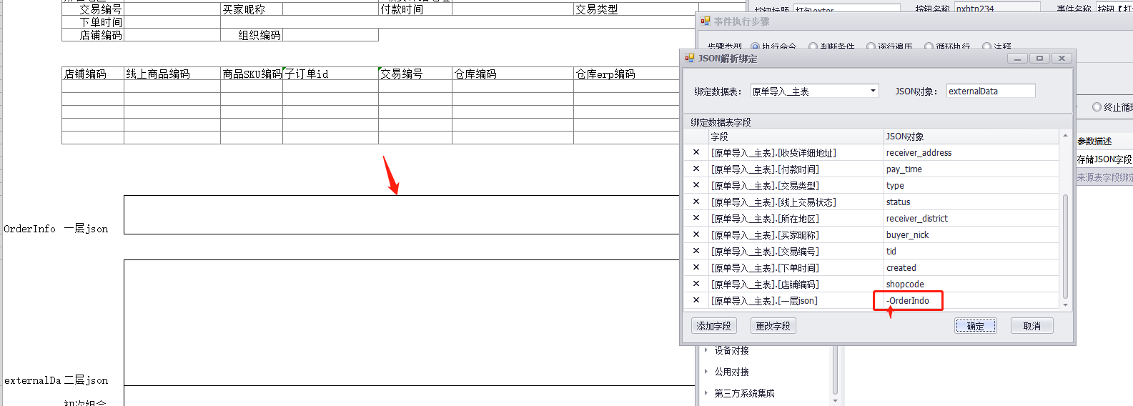This screenshot has height=406, width=1133.
Task: Click the 来源表字段绑定 parameter row
Action: coord(1104,177)
